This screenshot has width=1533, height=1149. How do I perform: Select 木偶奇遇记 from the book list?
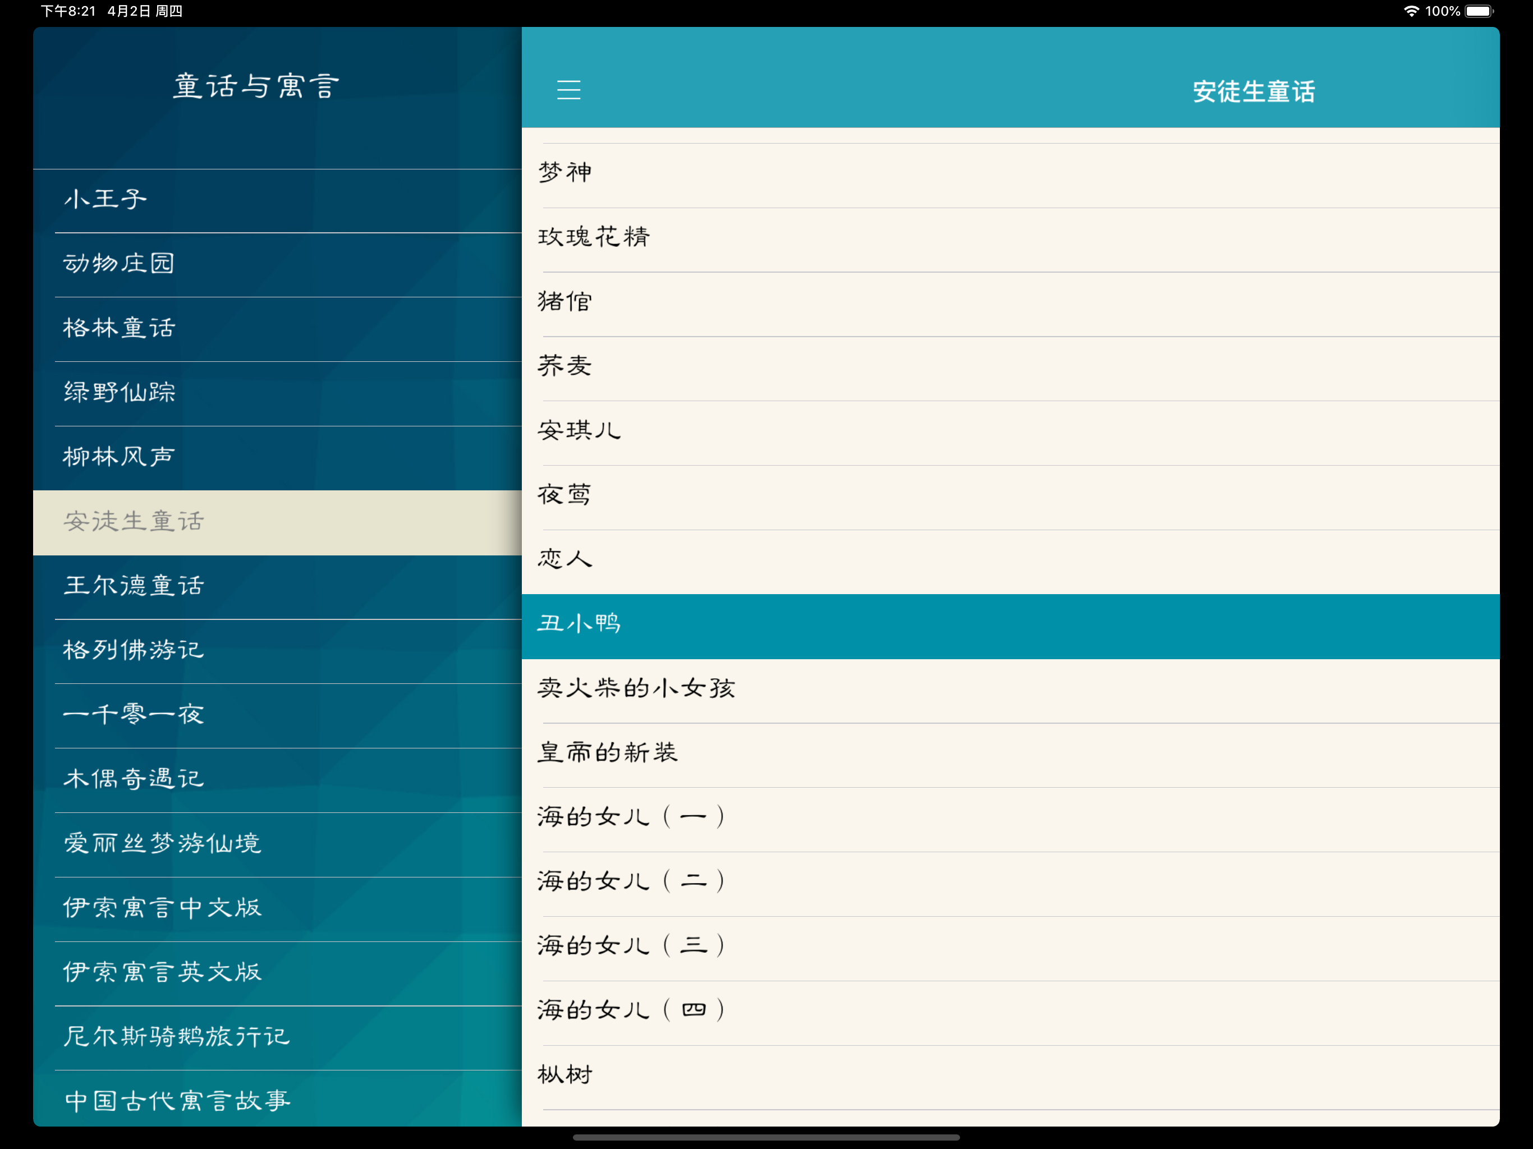277,780
